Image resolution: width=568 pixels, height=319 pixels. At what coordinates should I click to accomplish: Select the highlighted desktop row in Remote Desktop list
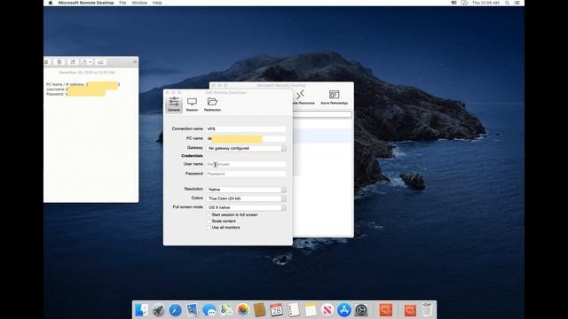click(x=322, y=136)
